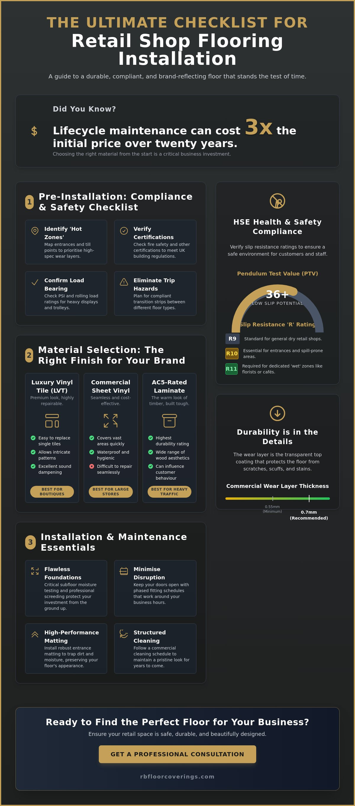Click the yellow R10 rating badge
This screenshot has width=355, height=806.
(x=232, y=353)
